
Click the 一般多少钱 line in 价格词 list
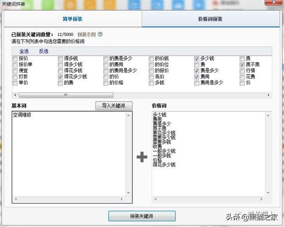pos(164,151)
